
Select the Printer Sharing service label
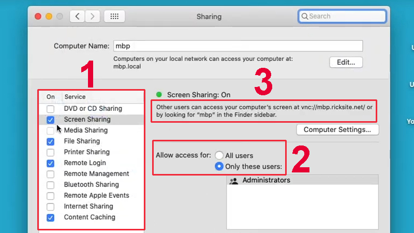tap(87, 152)
